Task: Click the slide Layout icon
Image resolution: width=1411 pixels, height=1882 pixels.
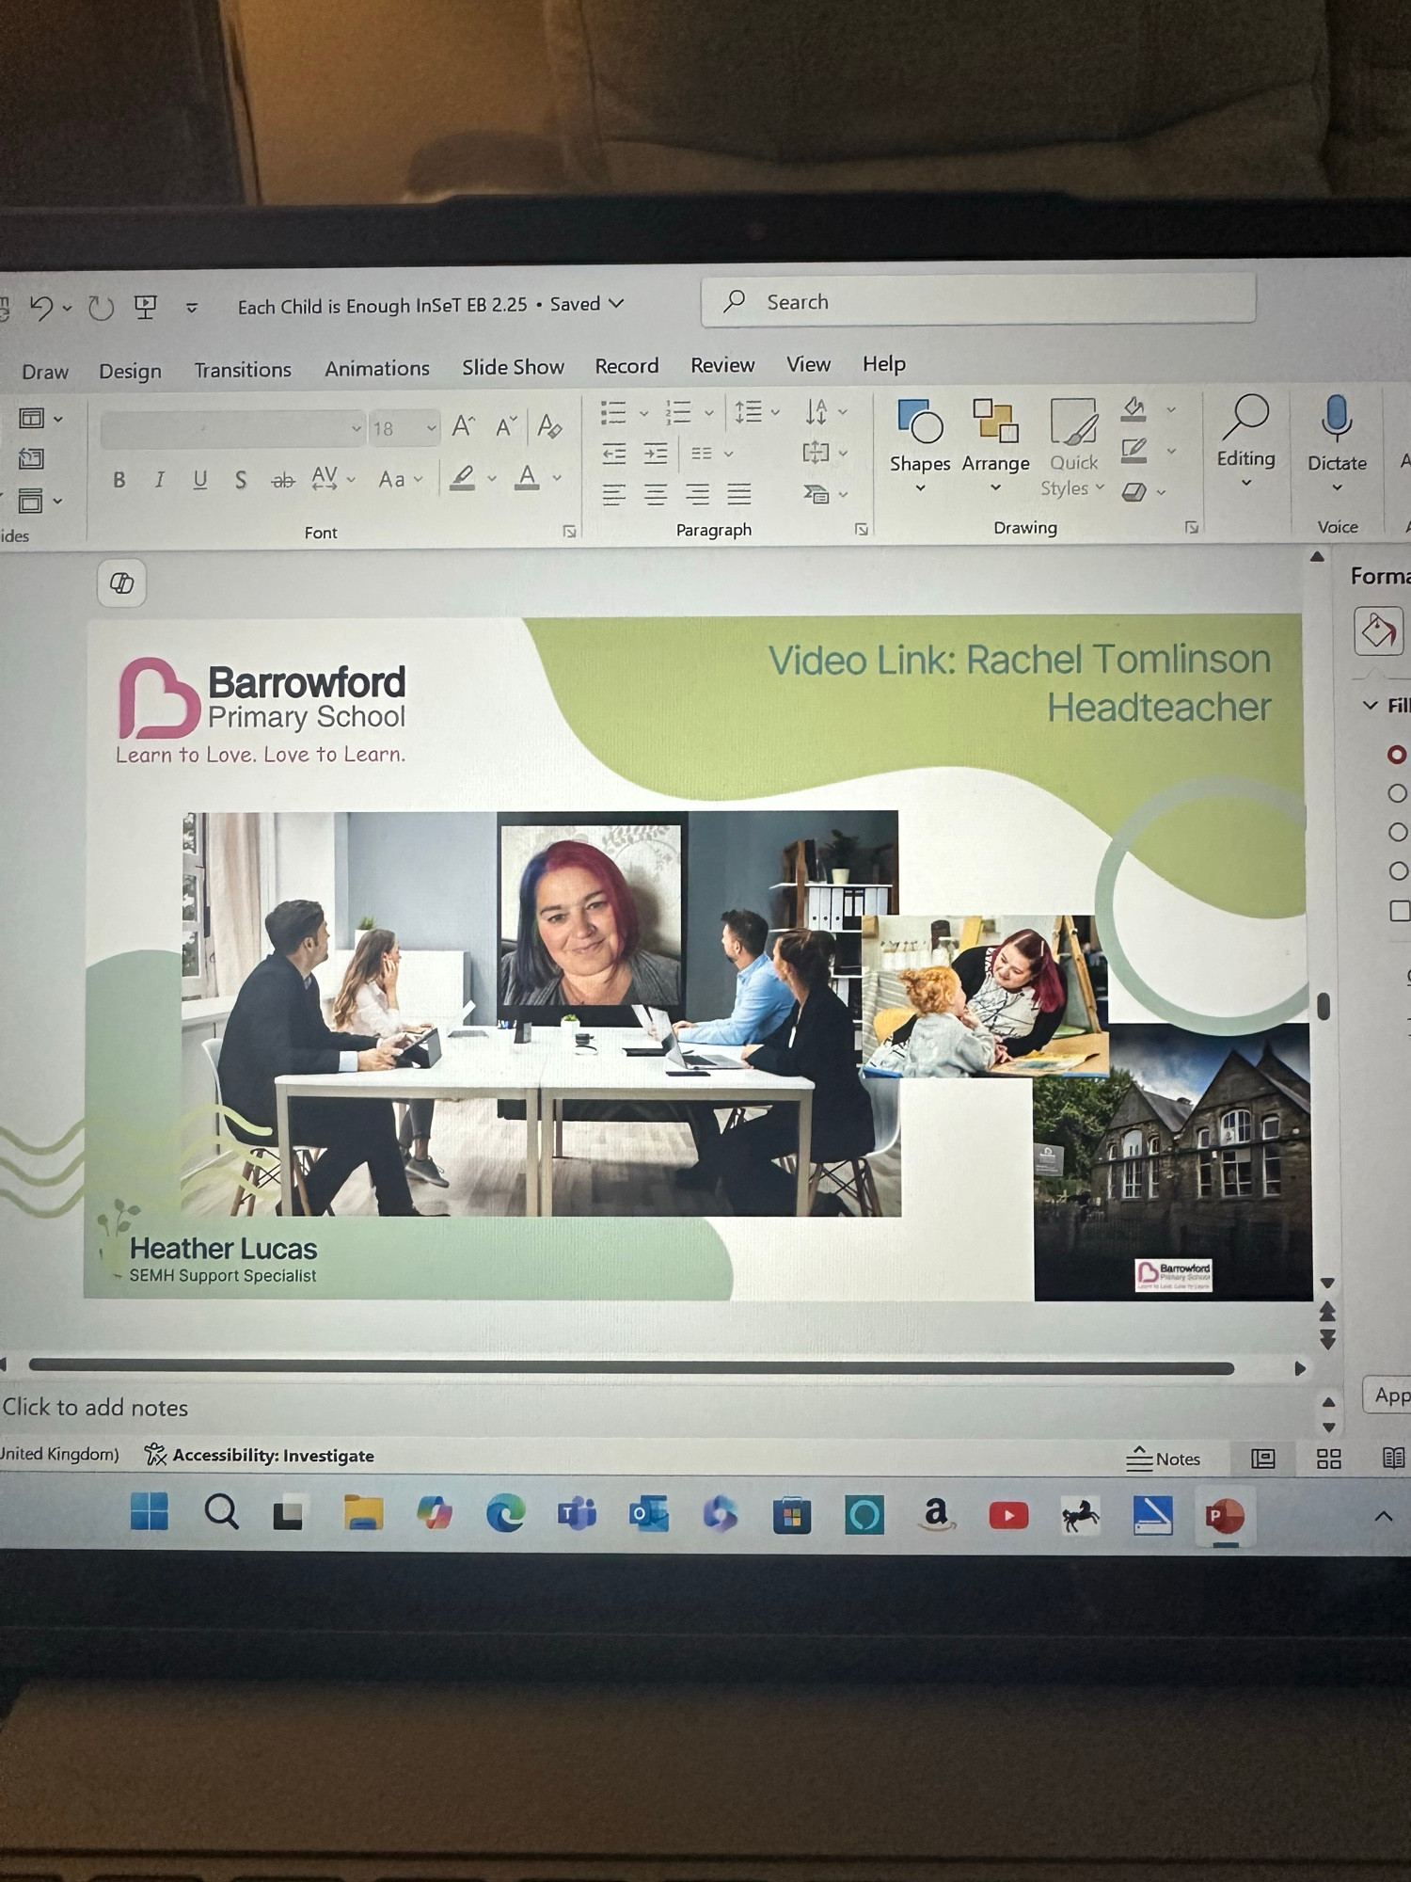Action: pos(32,418)
